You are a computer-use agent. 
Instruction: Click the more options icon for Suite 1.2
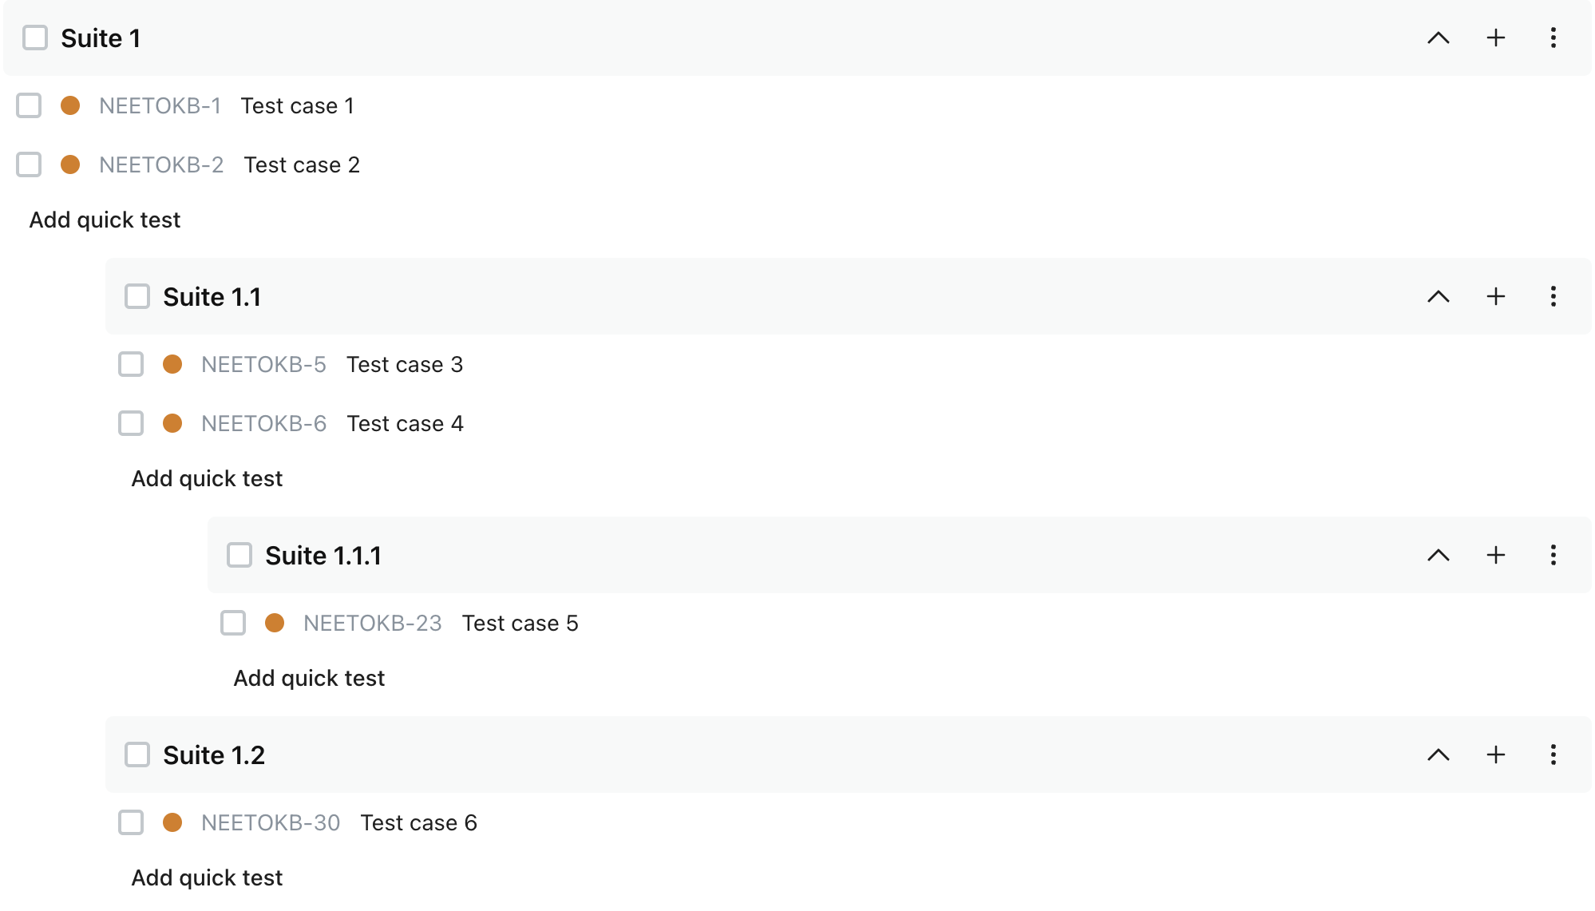[1553, 755]
